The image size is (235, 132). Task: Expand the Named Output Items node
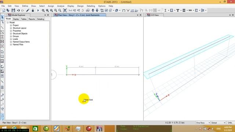pyautogui.click(x=11, y=42)
